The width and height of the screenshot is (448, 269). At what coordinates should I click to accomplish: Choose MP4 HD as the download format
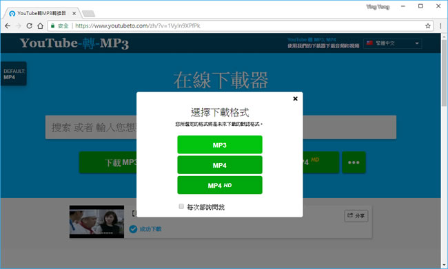(x=219, y=185)
